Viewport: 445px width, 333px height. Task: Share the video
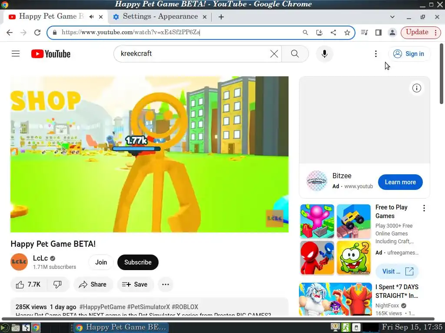click(93, 284)
